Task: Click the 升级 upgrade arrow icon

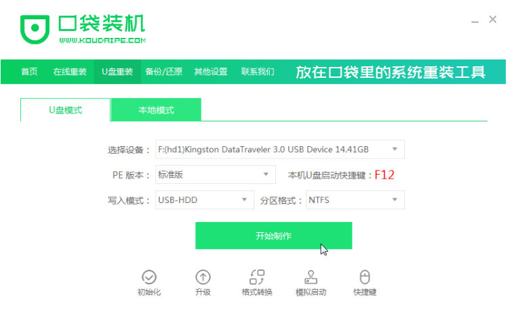Action: pos(203,277)
